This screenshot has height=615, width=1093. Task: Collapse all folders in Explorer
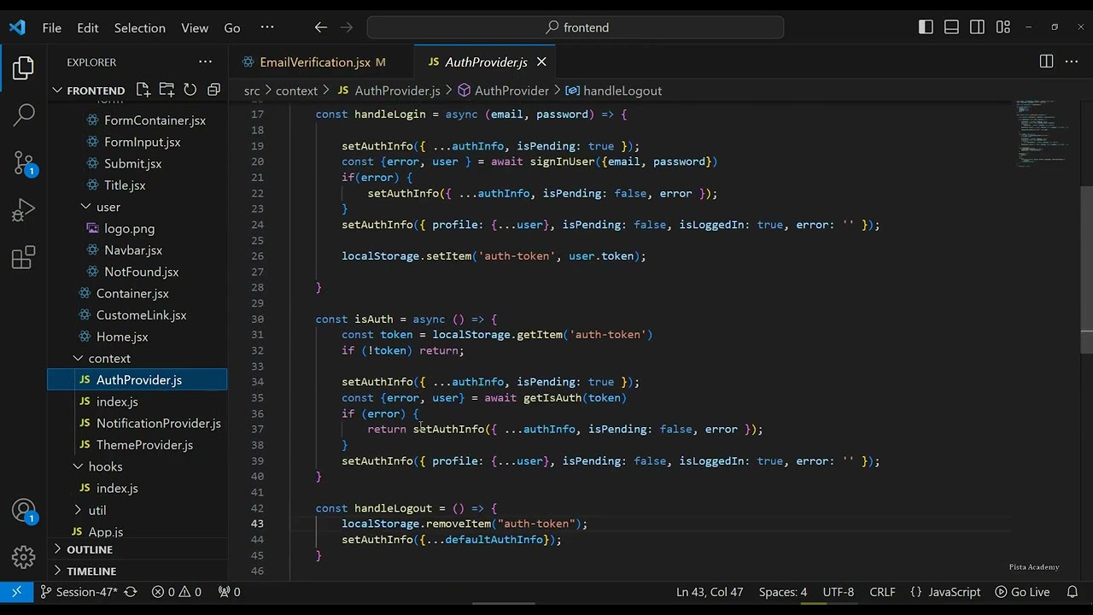[x=213, y=90]
